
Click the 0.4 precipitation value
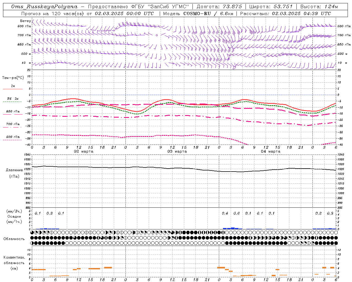point(225,213)
